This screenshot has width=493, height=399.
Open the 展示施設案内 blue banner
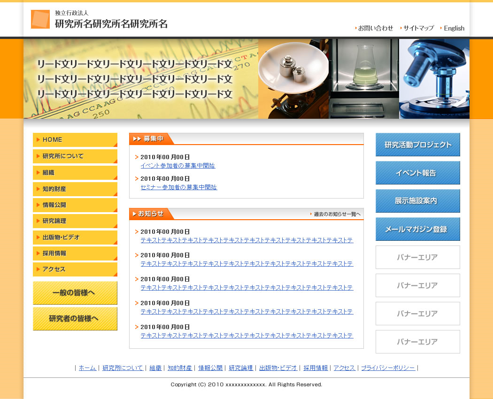[418, 201]
